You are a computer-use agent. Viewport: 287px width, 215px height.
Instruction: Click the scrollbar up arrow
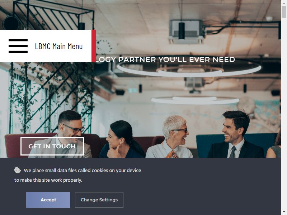[x=284, y=3]
